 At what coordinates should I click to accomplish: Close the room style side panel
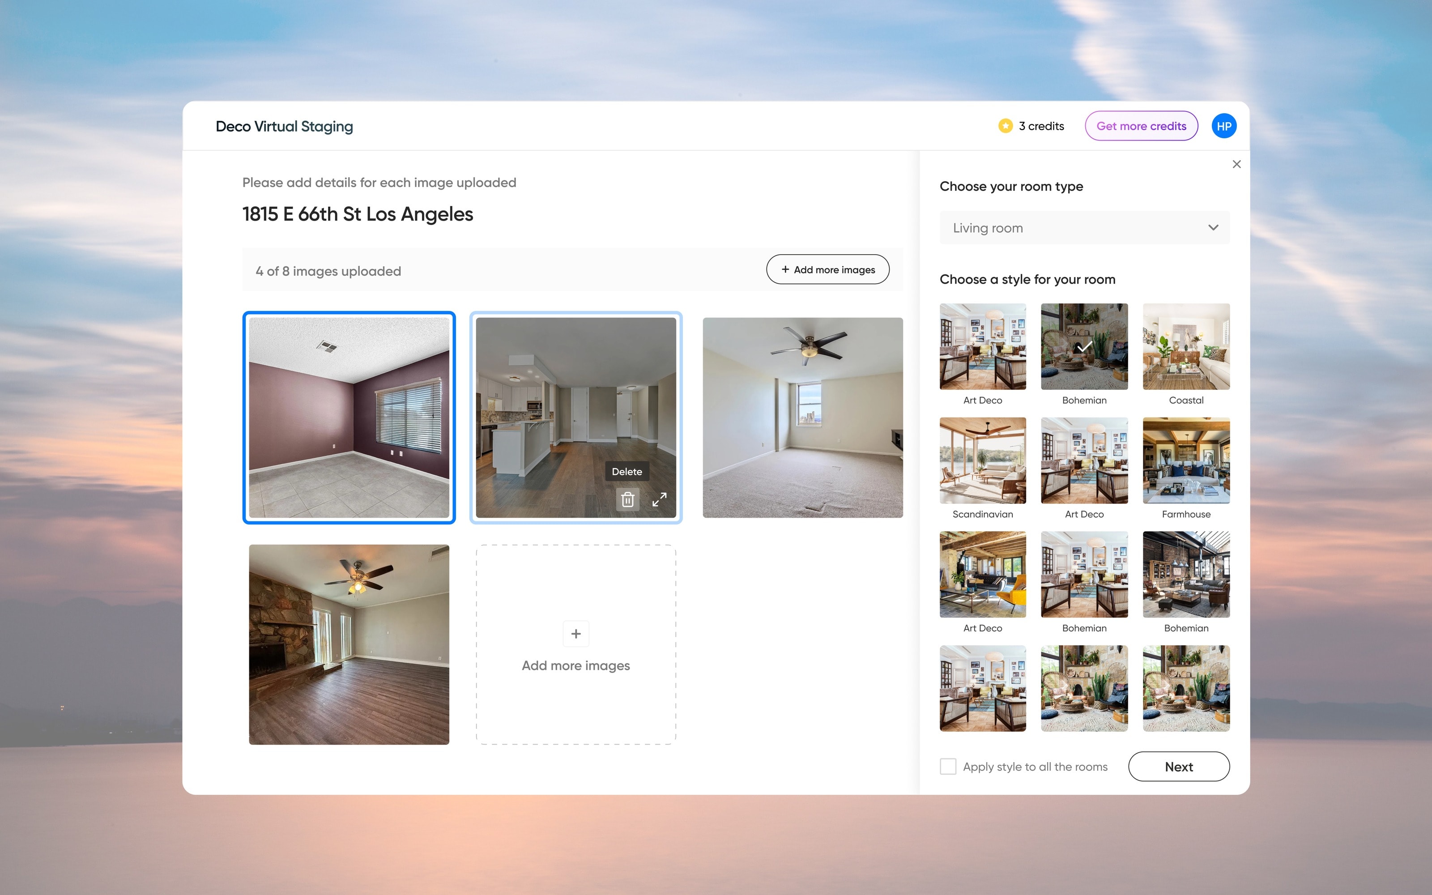1236,165
